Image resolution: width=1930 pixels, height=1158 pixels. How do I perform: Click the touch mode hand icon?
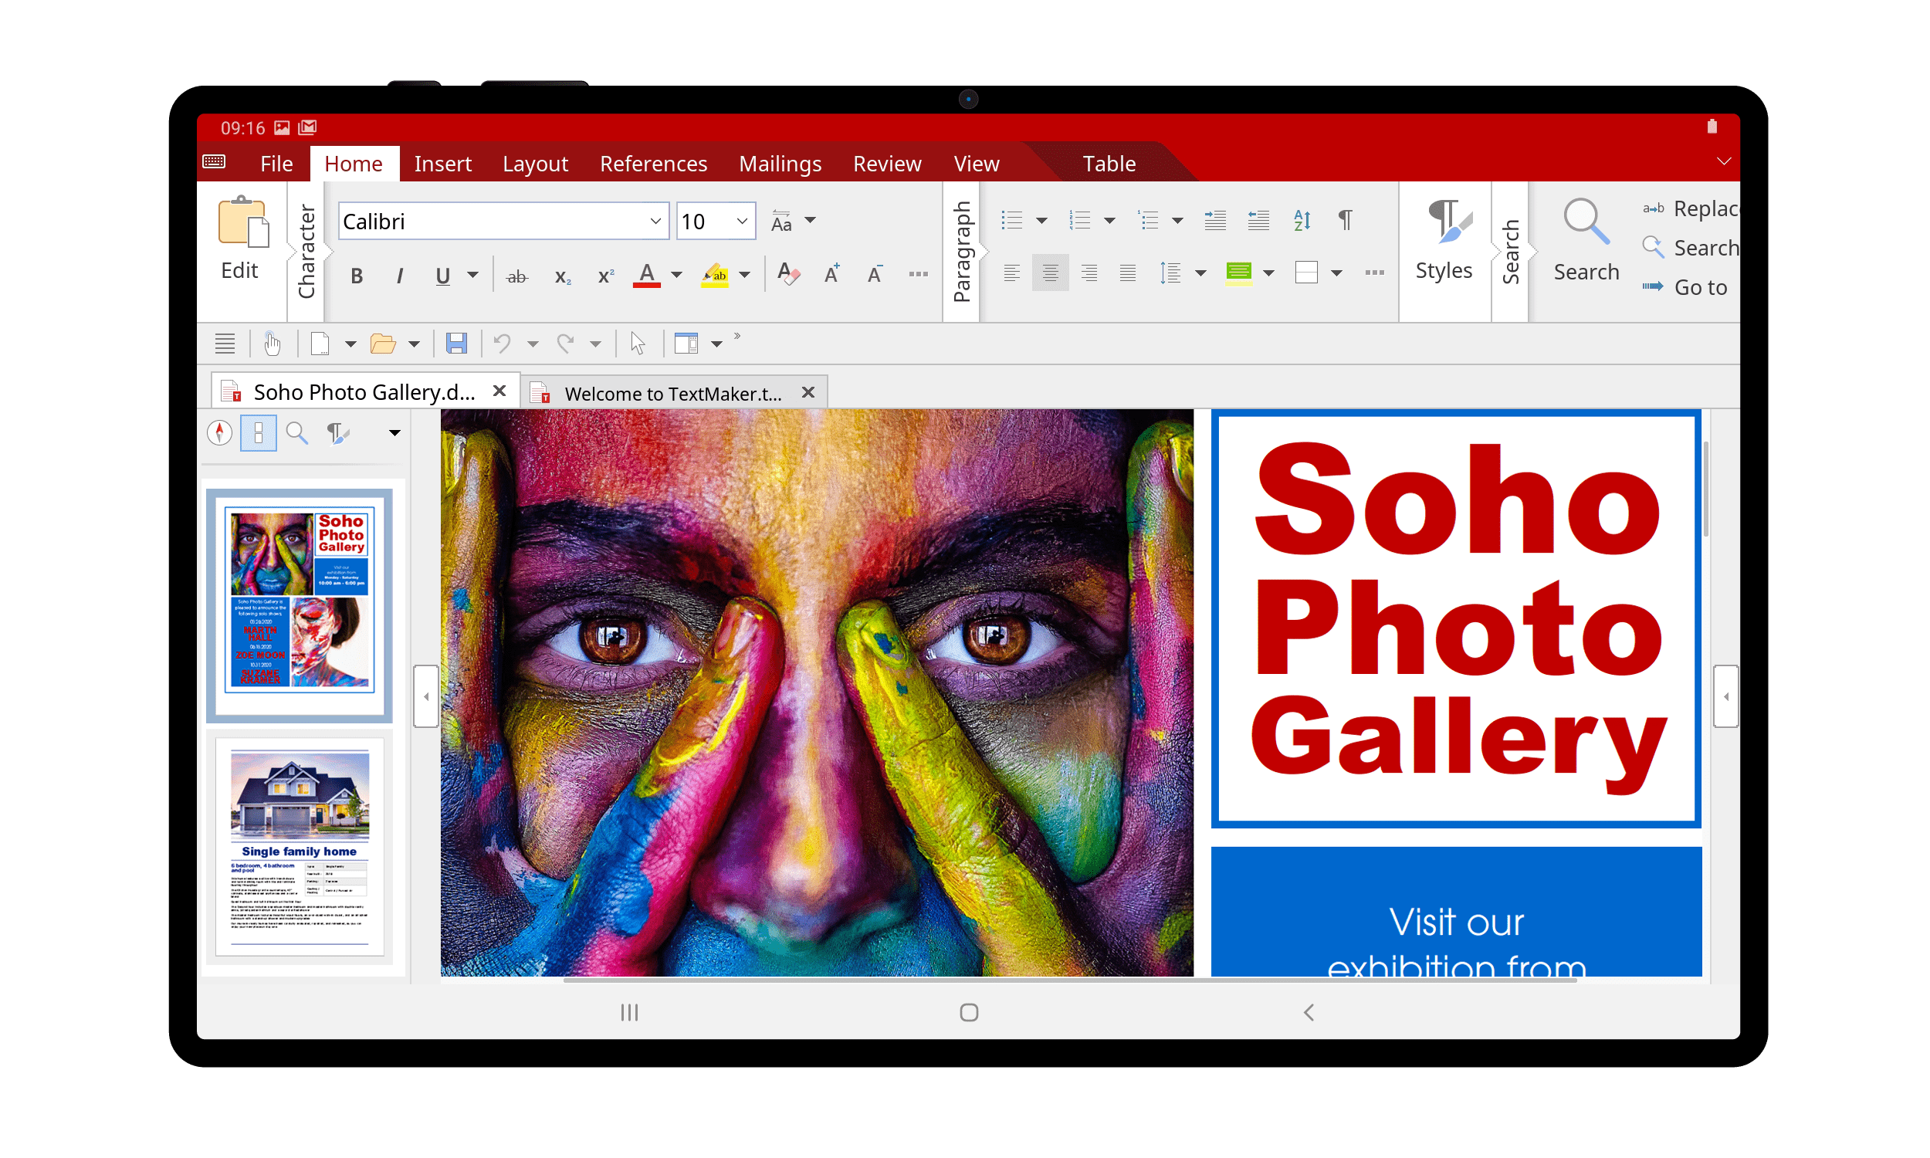[272, 344]
